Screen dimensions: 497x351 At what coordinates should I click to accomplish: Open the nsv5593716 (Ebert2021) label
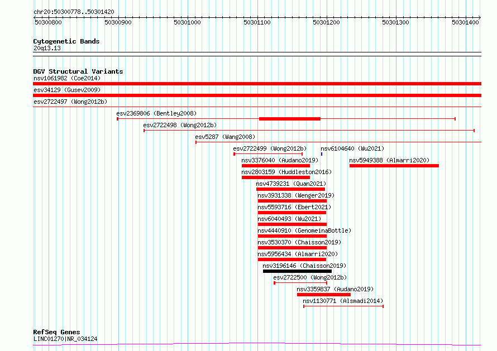294,207
